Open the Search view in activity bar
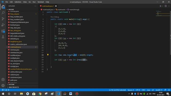The width and height of the screenshot is (171, 96). click(3, 13)
